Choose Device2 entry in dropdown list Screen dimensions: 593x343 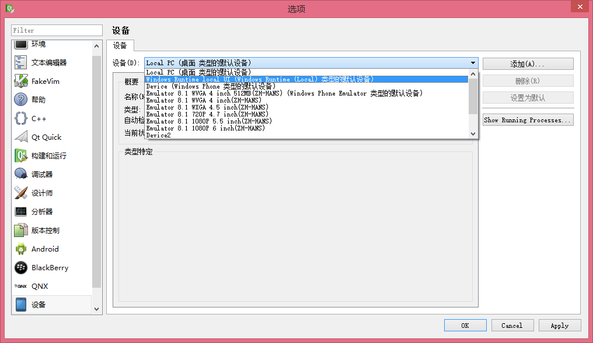[x=306, y=135]
